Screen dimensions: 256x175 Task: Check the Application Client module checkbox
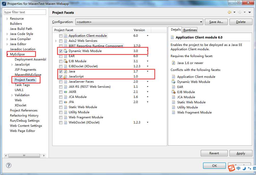click(x=61, y=36)
